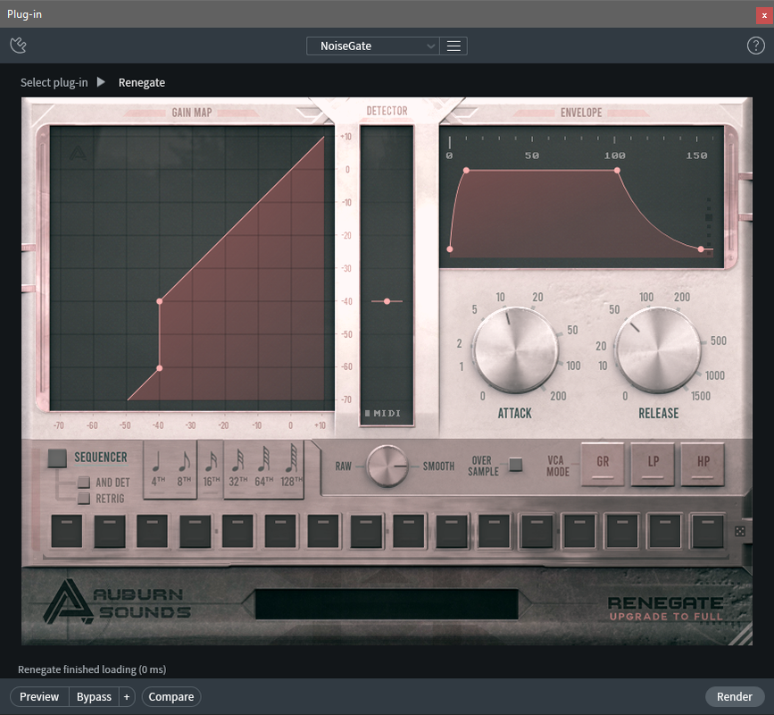774x715 pixels.
Task: Enable the RETRIG checkbox
Action: pos(84,499)
